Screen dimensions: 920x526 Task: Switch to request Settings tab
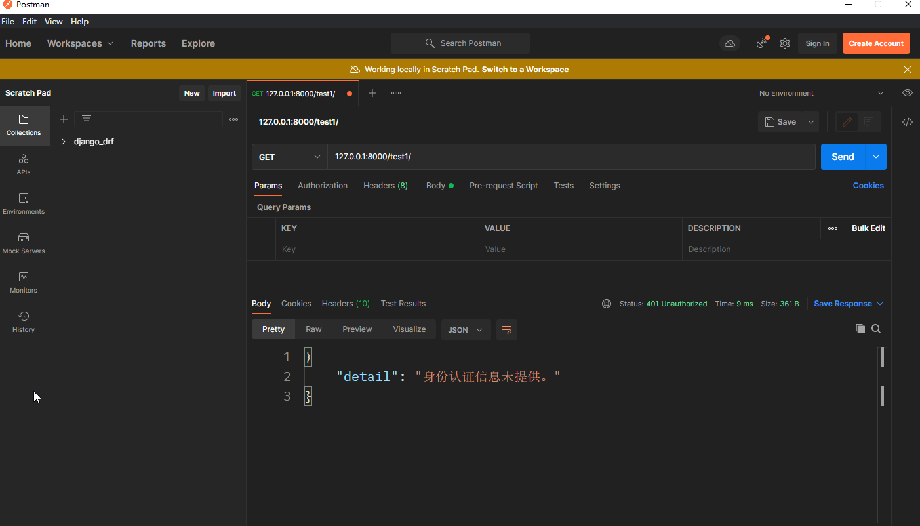(x=605, y=186)
